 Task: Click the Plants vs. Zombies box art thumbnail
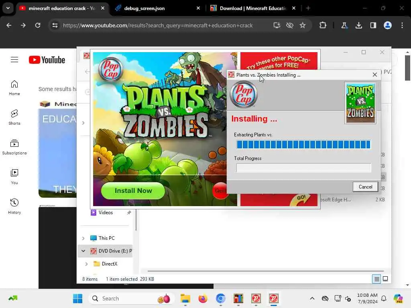point(360,103)
